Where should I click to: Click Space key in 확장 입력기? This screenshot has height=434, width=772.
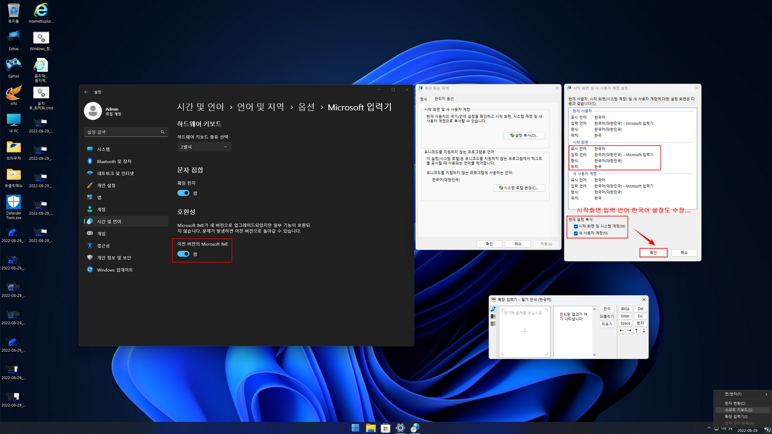[625, 323]
